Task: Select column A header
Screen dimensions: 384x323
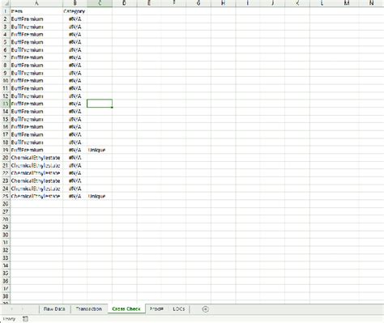Action: [x=36, y=3]
